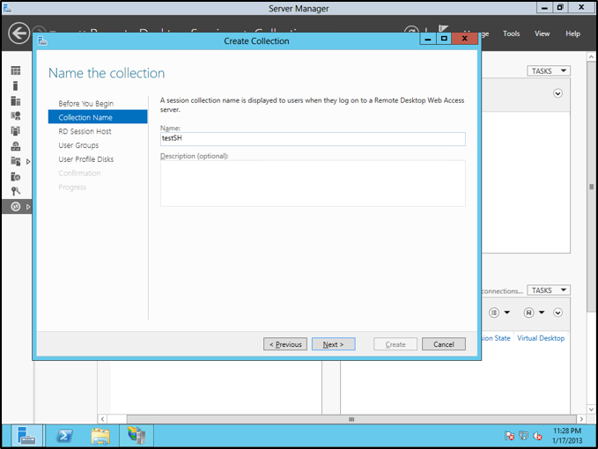Mute using the speaker tray icon
The height and width of the screenshot is (449, 598).
click(x=535, y=435)
